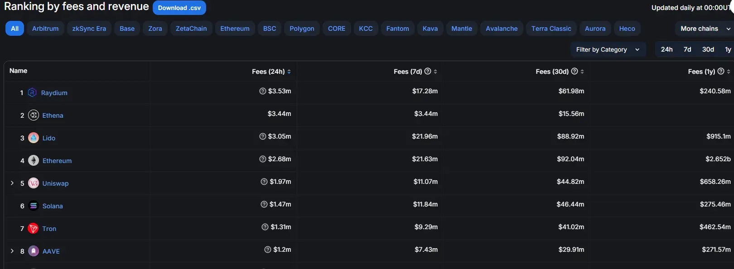Click the question icon next to AAVE $1.2m
Viewport: 734px width, 269px height.
(268, 250)
